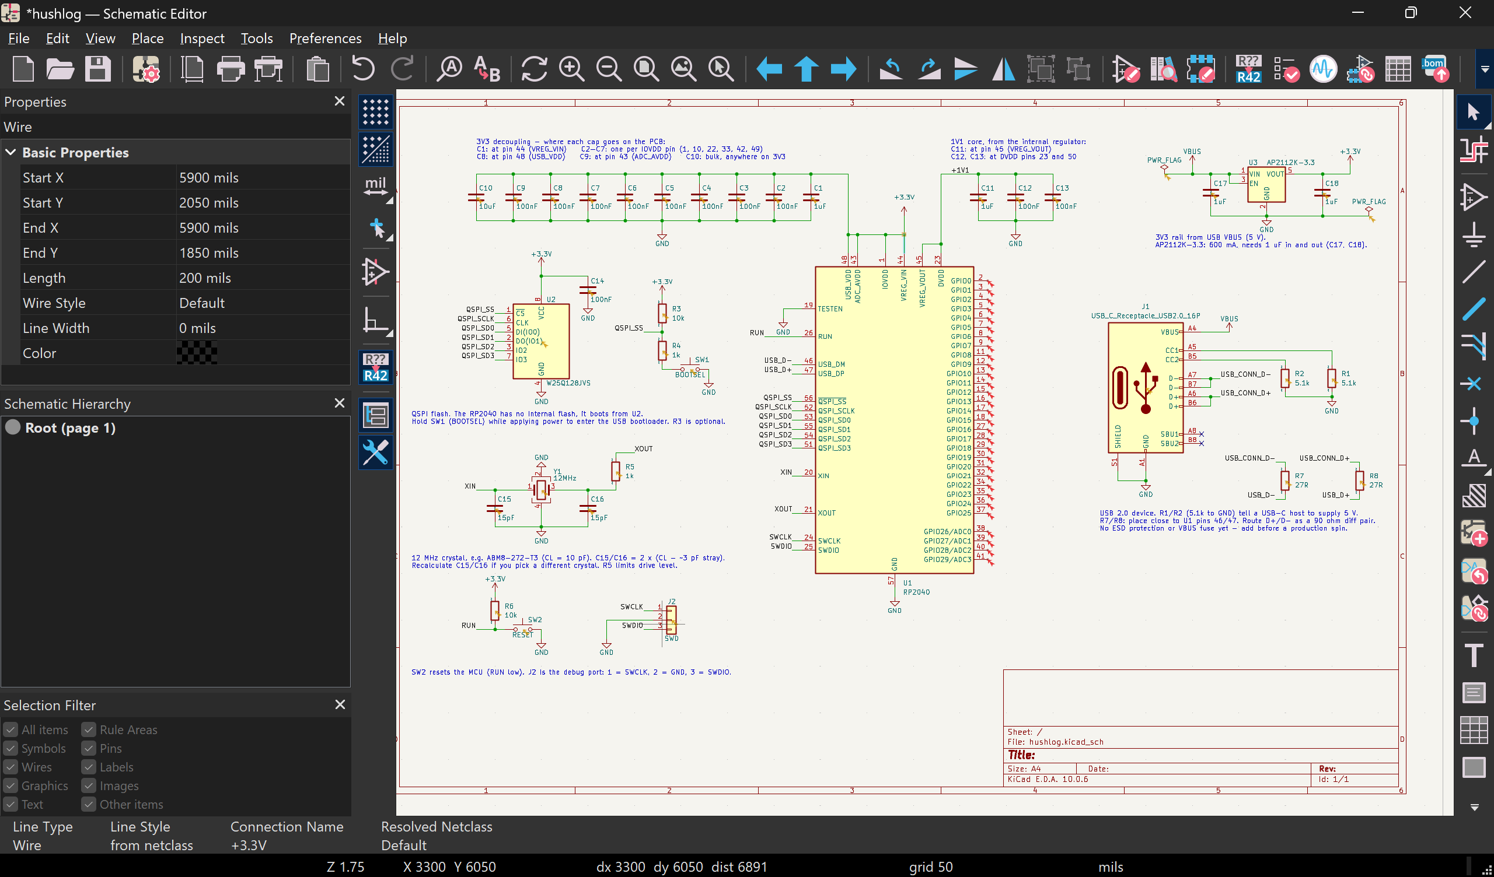The image size is (1494, 877).
Task: Edit the Start X value field
Action: click(263, 178)
